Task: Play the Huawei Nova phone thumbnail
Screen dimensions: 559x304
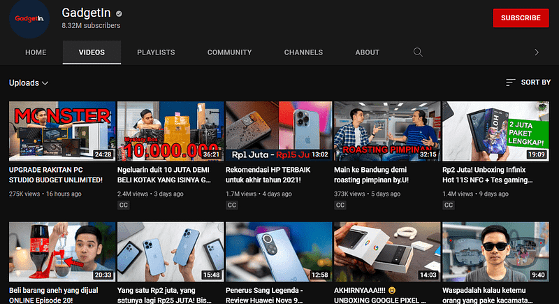Action: click(x=279, y=252)
